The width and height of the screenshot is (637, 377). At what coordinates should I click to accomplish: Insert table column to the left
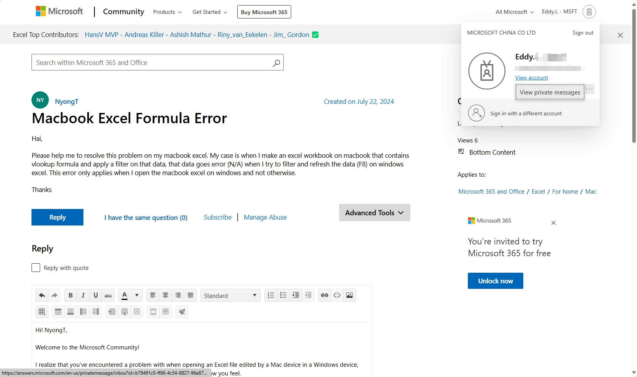83,312
